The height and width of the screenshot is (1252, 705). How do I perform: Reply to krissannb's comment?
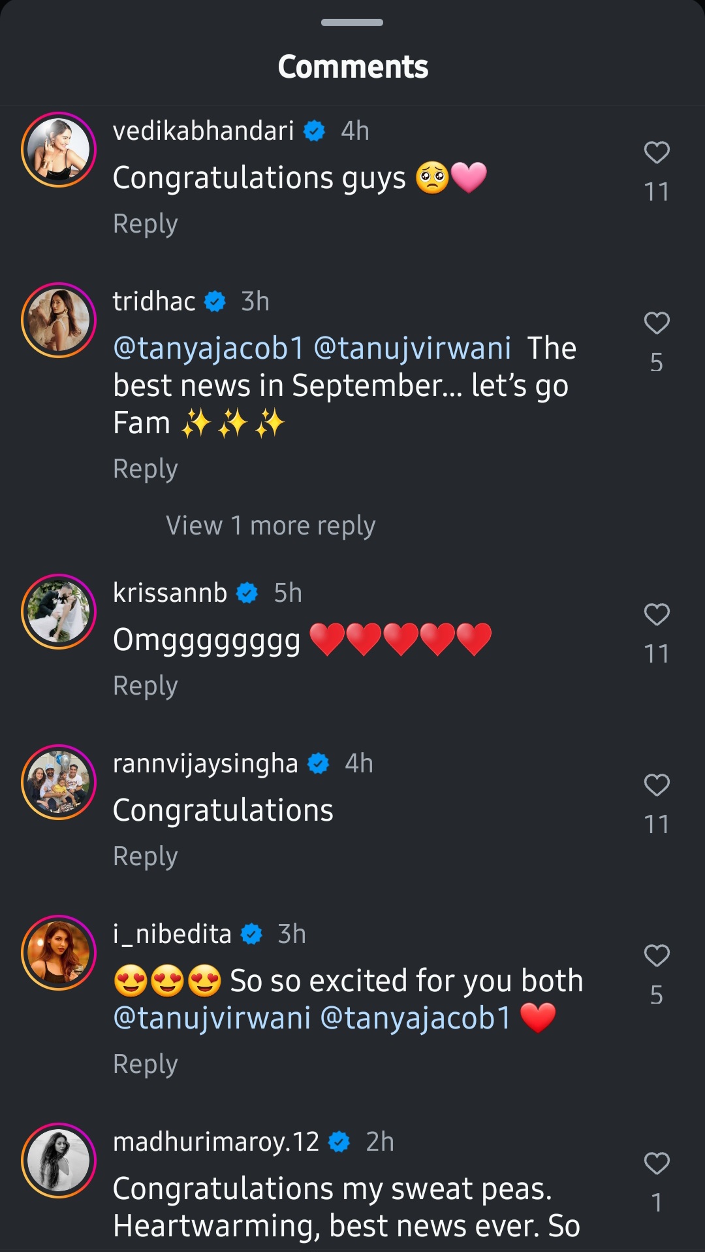coord(145,685)
